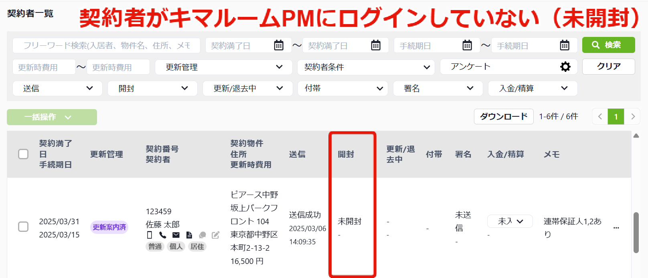648x278 pixels.
Task: Click contractor name 佐藤 太郎
Action: 163,224
